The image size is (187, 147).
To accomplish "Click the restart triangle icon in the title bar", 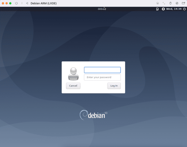I will click(x=27, y=3).
